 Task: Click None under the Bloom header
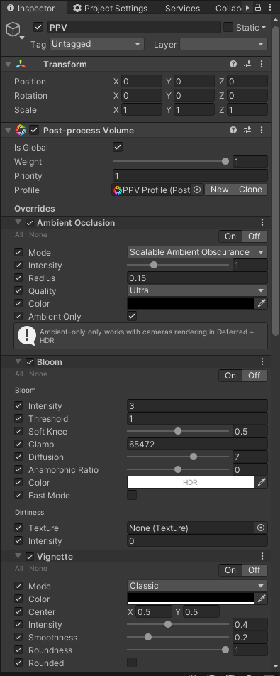click(38, 374)
